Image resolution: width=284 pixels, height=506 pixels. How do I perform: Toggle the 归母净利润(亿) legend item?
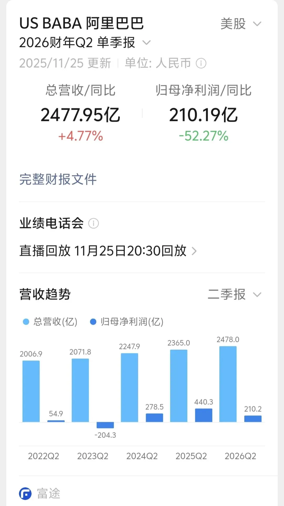127,322
